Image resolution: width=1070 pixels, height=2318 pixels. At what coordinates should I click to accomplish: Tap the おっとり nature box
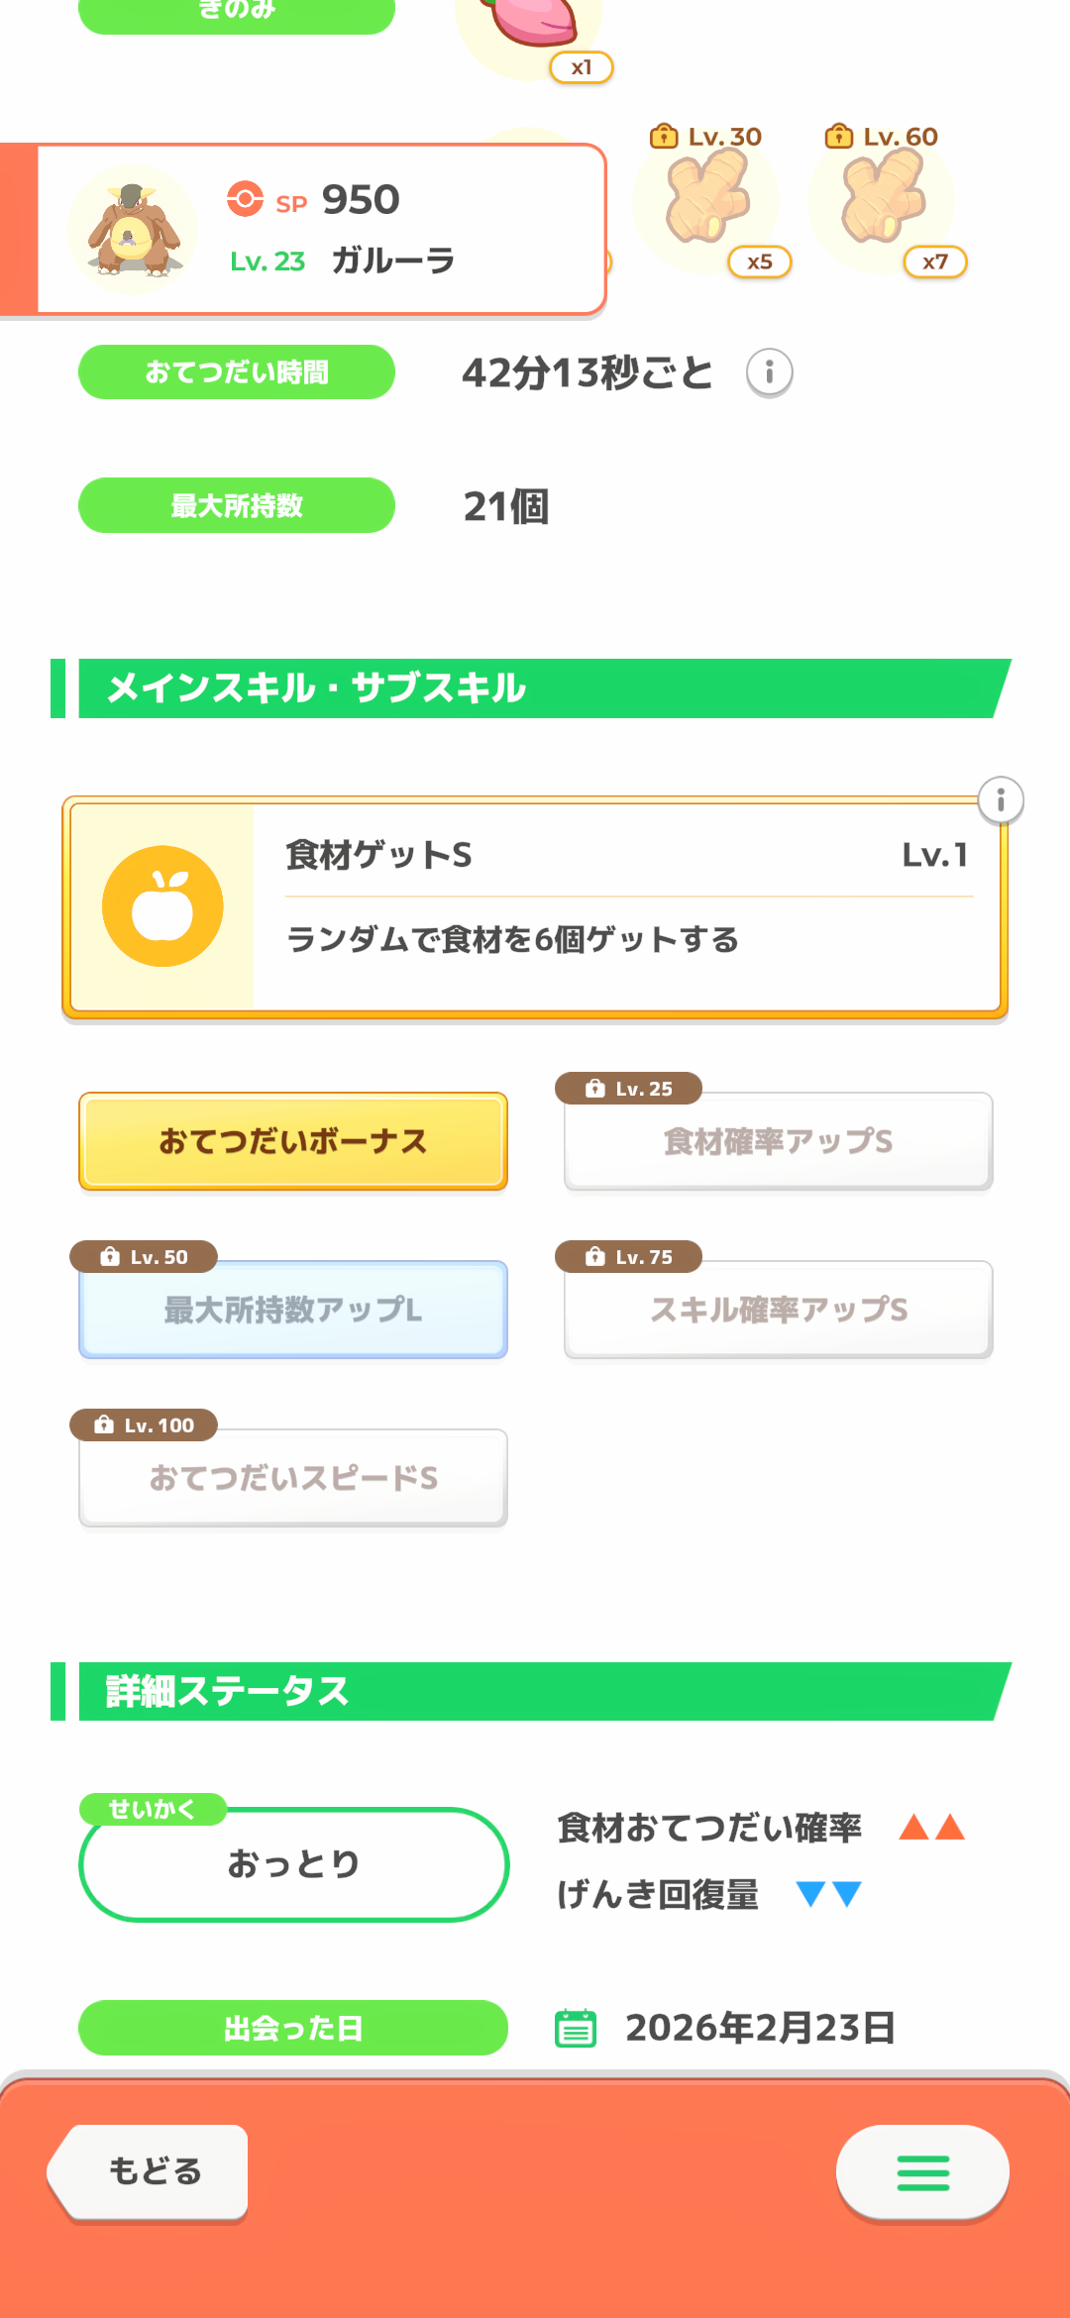point(293,1864)
